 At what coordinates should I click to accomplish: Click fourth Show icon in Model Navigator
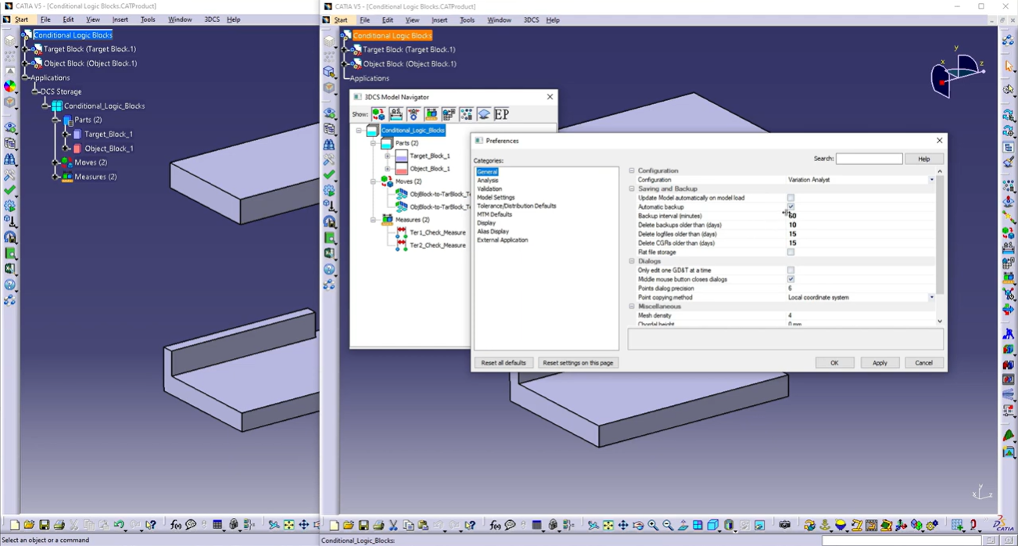pos(431,114)
